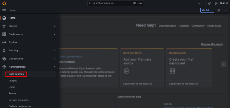Click the Connections icon in sidebar
This screenshot has height=108, width=230.
(4, 59)
